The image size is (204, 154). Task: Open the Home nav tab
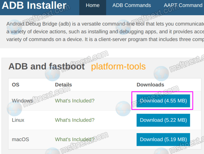coord(93,7)
